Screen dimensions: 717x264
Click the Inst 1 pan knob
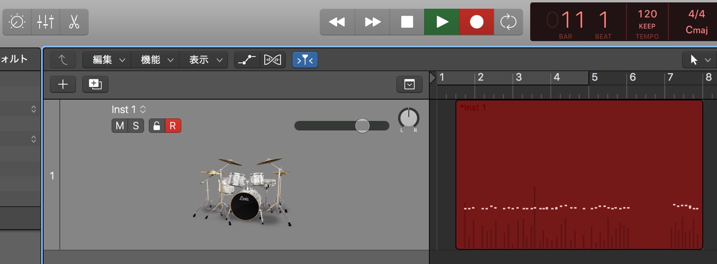409,118
